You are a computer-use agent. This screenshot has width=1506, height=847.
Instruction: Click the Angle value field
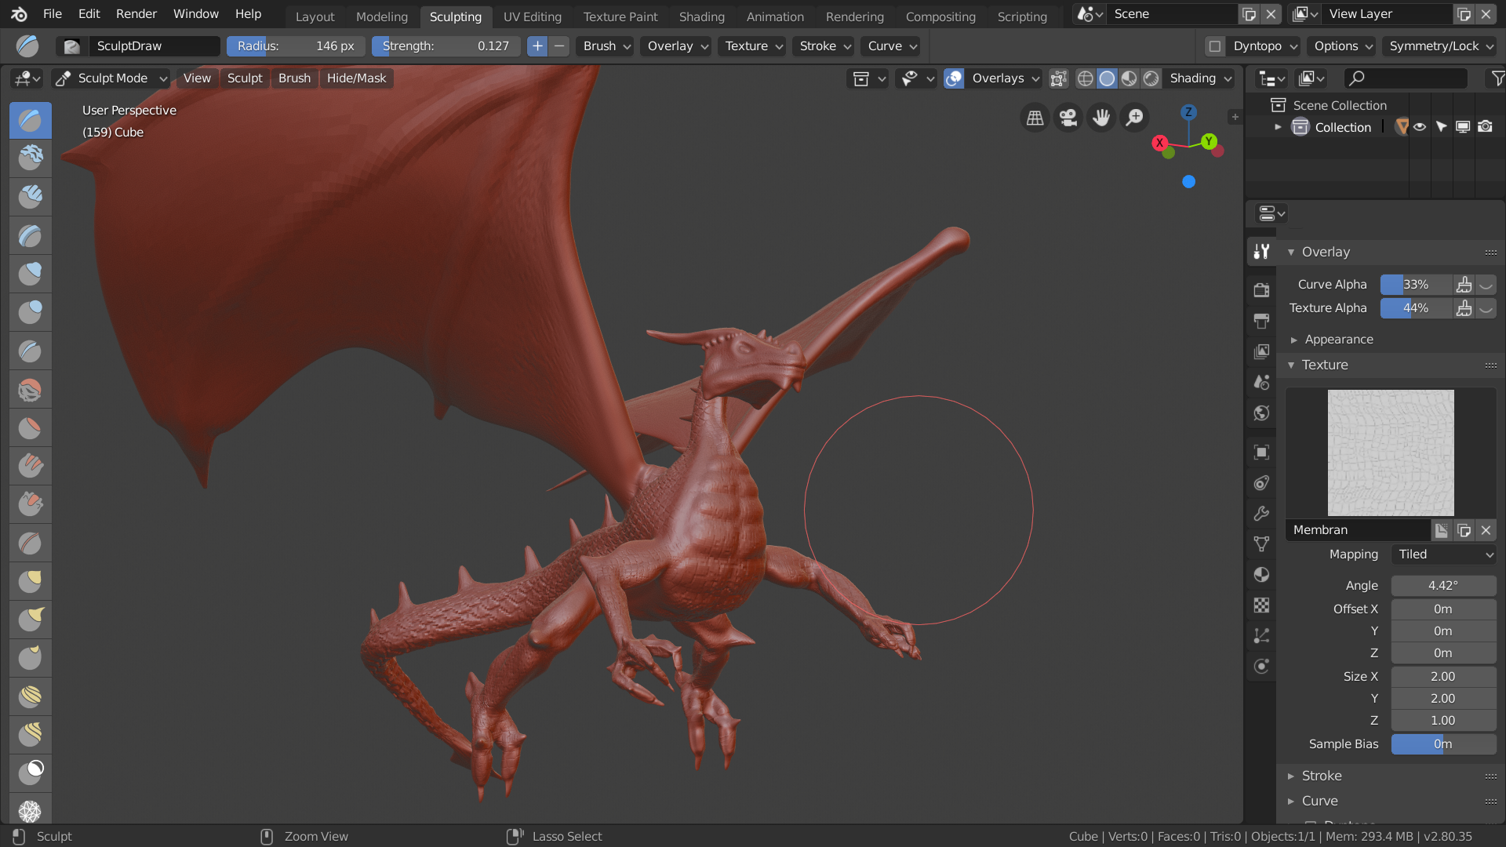pos(1443,586)
